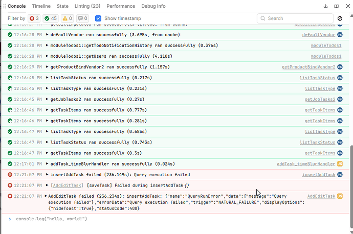The height and width of the screenshot is (234, 353).
Task: Expand the getProductBindVendor2 log entry
Action: click(x=47, y=67)
